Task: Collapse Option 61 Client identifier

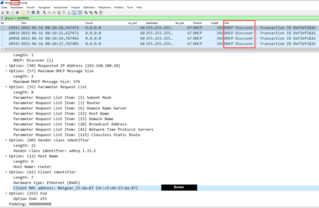Action: point(6,172)
